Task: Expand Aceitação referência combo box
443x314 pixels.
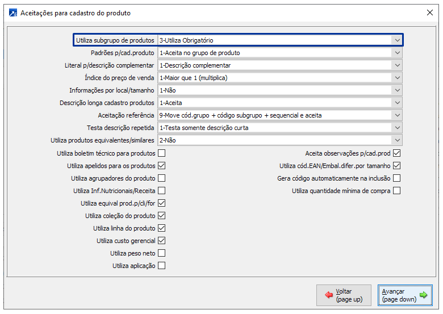Action: tap(396, 115)
